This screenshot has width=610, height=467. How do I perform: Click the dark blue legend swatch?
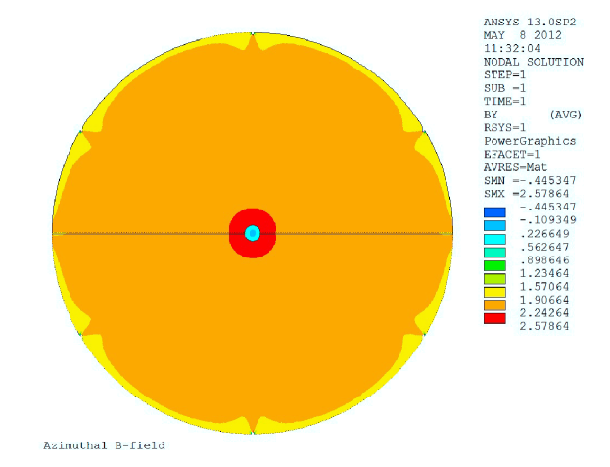[x=494, y=212]
